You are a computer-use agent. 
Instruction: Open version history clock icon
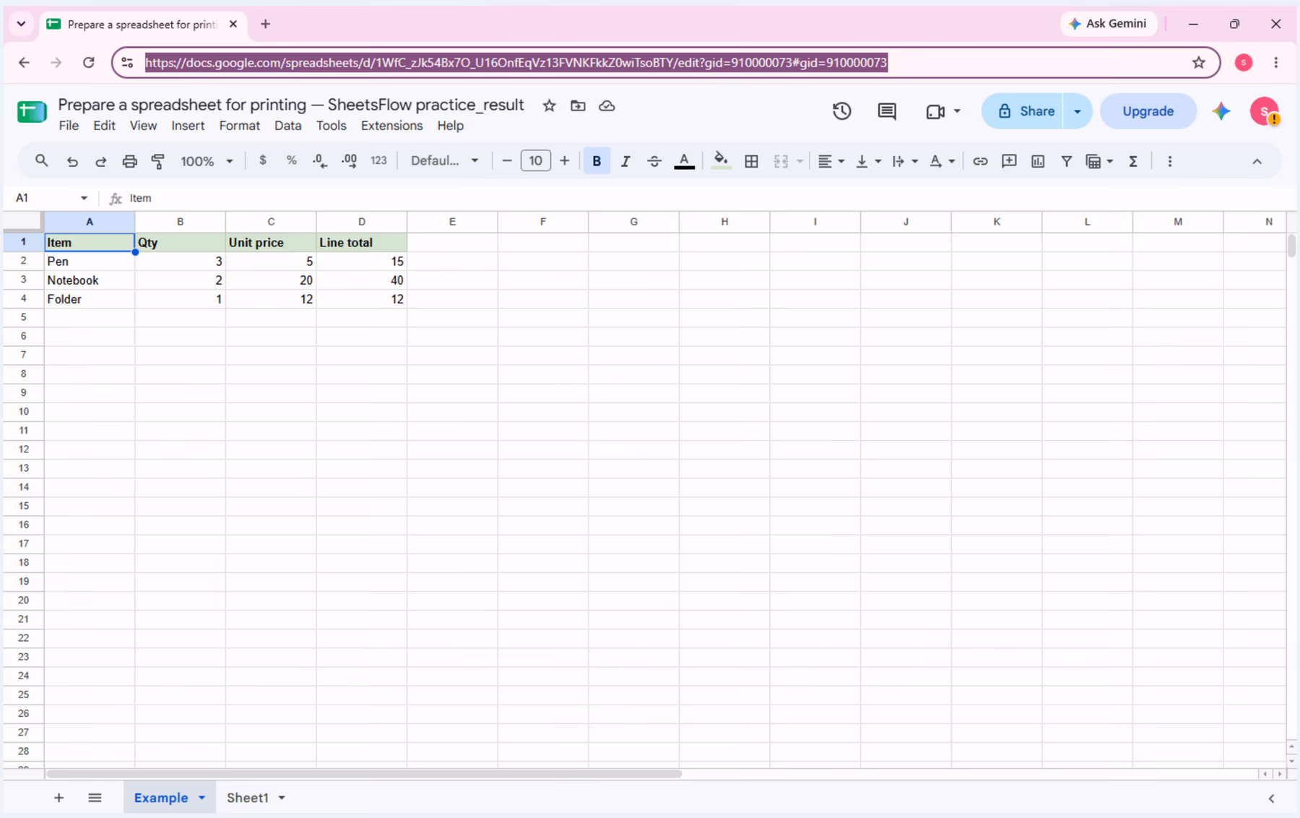click(841, 111)
